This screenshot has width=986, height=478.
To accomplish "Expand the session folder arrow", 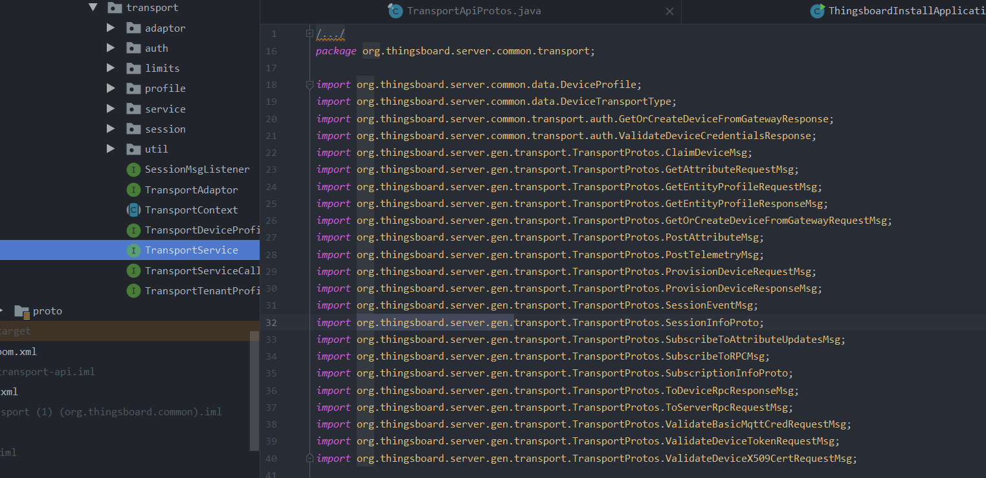I will pos(111,129).
